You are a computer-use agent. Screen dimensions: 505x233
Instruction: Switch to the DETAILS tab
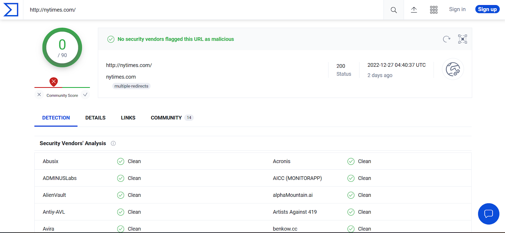pos(95,118)
